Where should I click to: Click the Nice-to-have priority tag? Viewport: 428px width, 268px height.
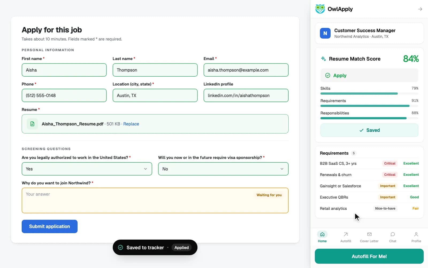pyautogui.click(x=385, y=209)
